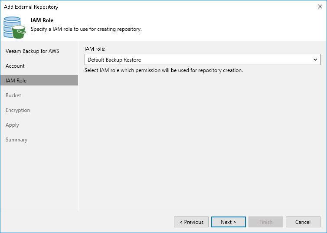Jump to the Encryption step

coord(18,110)
